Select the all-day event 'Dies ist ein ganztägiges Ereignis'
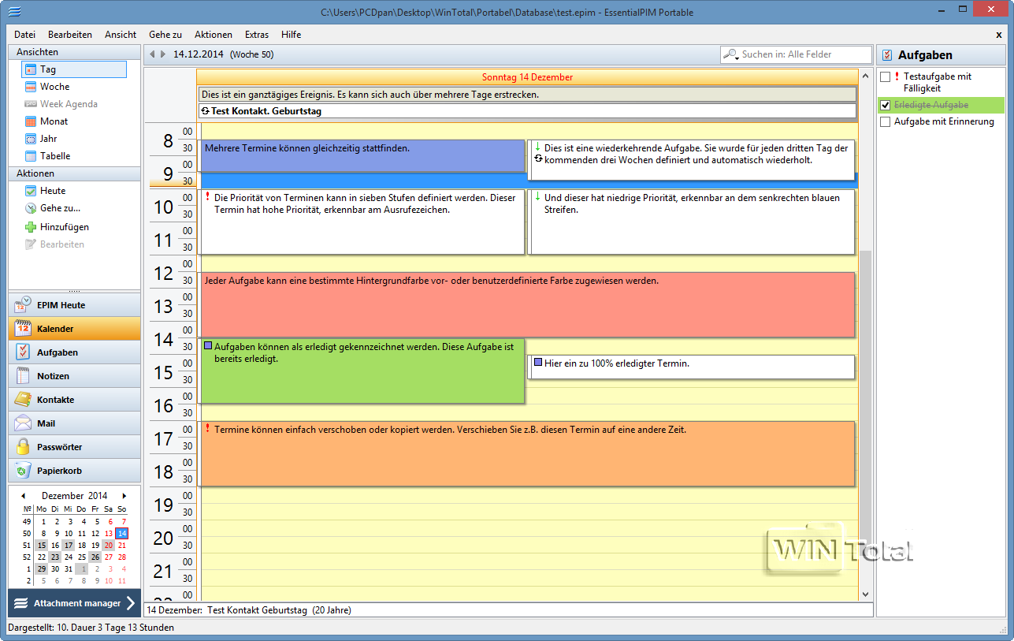Viewport: 1014px width, 641px height. point(527,95)
